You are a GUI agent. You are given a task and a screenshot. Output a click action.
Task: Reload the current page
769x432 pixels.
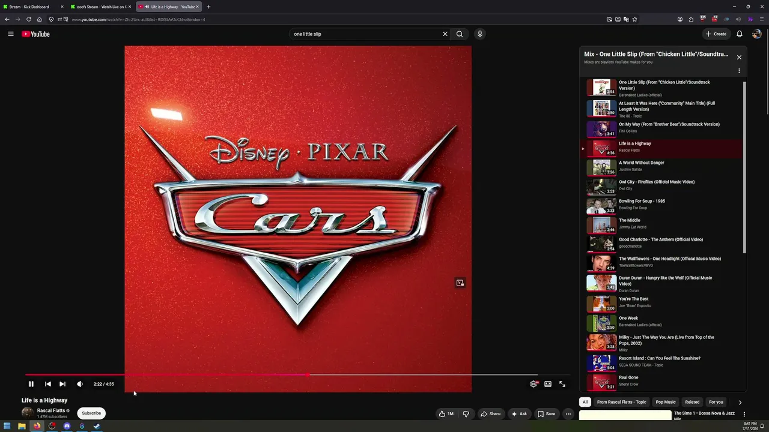coord(28,19)
